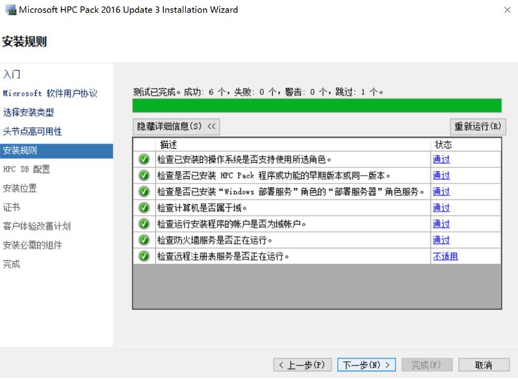Open the 通过 link for the firewall check
Viewport: 518px width, 379px height.
pyautogui.click(x=441, y=239)
